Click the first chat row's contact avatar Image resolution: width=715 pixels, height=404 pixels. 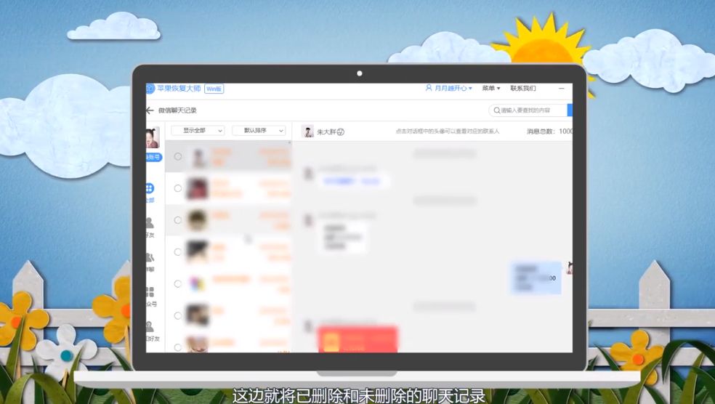[198, 158]
